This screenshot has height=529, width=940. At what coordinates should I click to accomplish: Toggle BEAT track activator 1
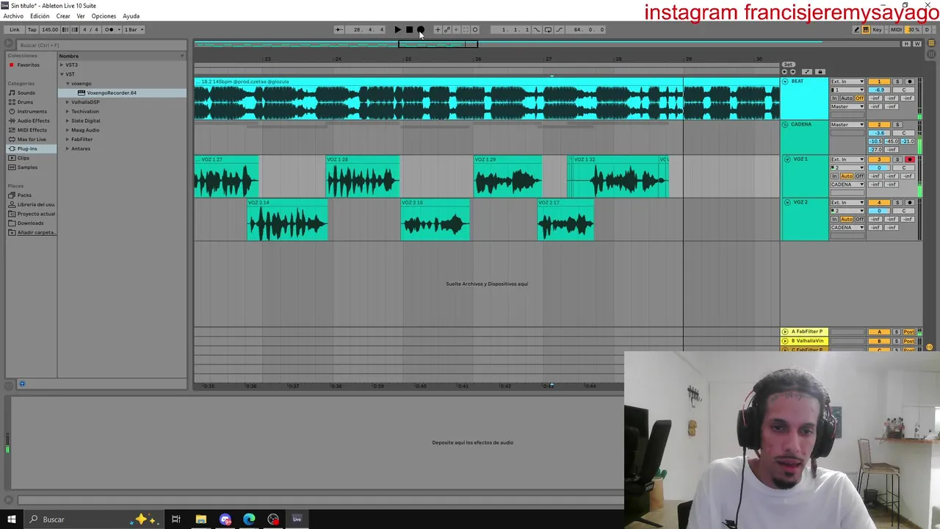[x=879, y=82]
